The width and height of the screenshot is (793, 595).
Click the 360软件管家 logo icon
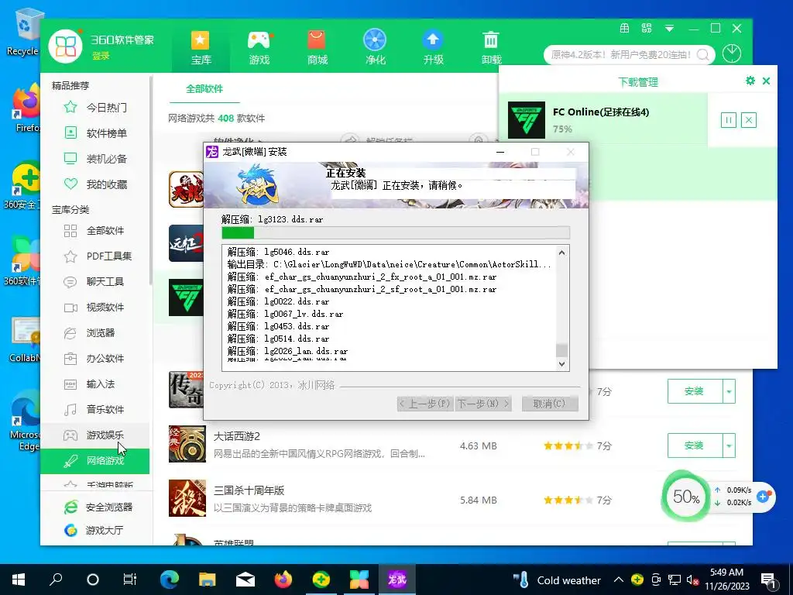tap(66, 46)
